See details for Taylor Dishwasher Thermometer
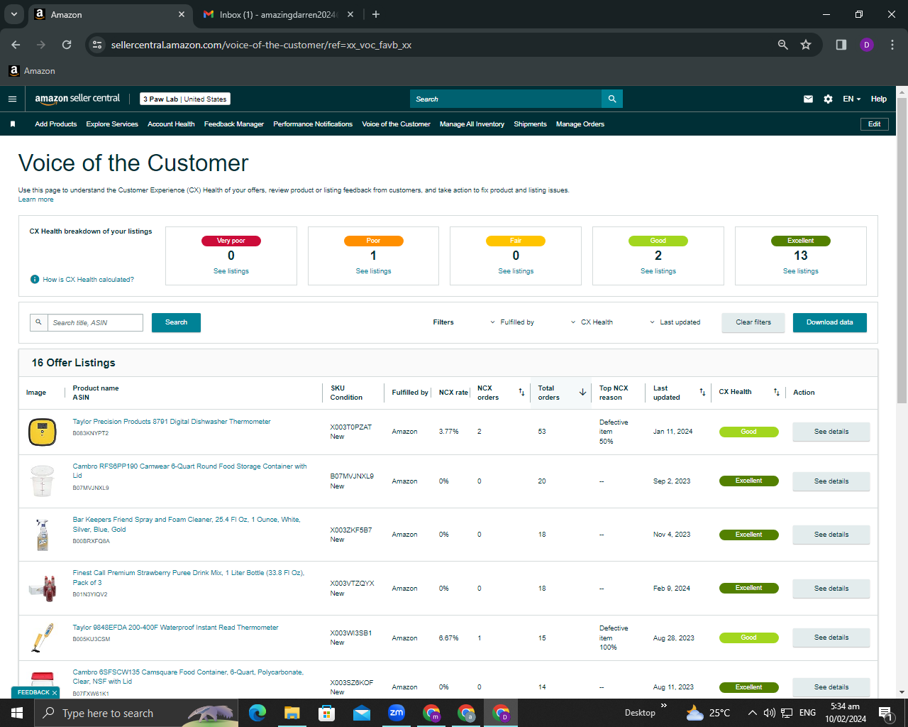Screen dimensions: 908x727 click(831, 432)
